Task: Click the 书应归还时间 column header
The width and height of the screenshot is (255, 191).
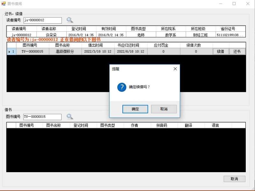Action: pos(131,45)
